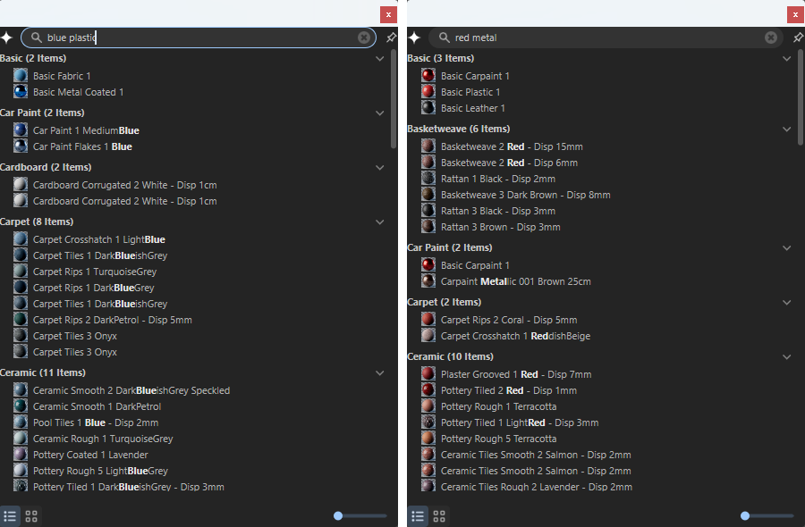Switch the left panel to grid view
This screenshot has width=805, height=527.
coord(31,515)
